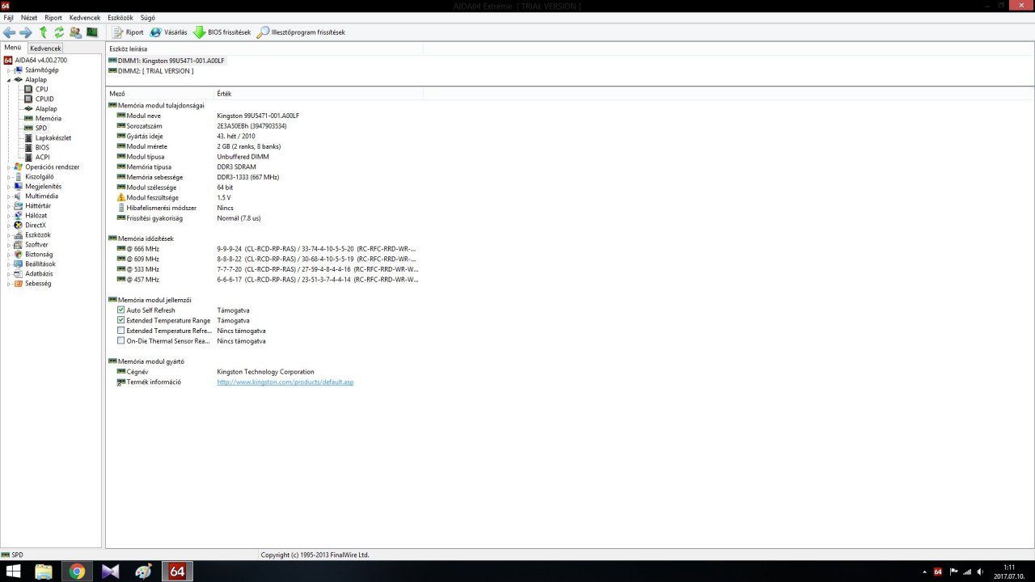Expand the DirectX tree node
The image size is (1035, 582).
[8, 226]
